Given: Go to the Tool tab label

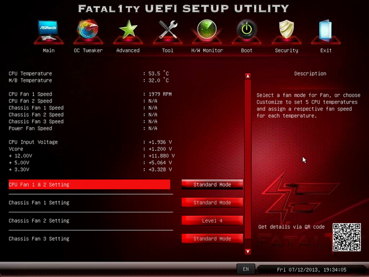Looking at the screenshot, I should pos(168,50).
